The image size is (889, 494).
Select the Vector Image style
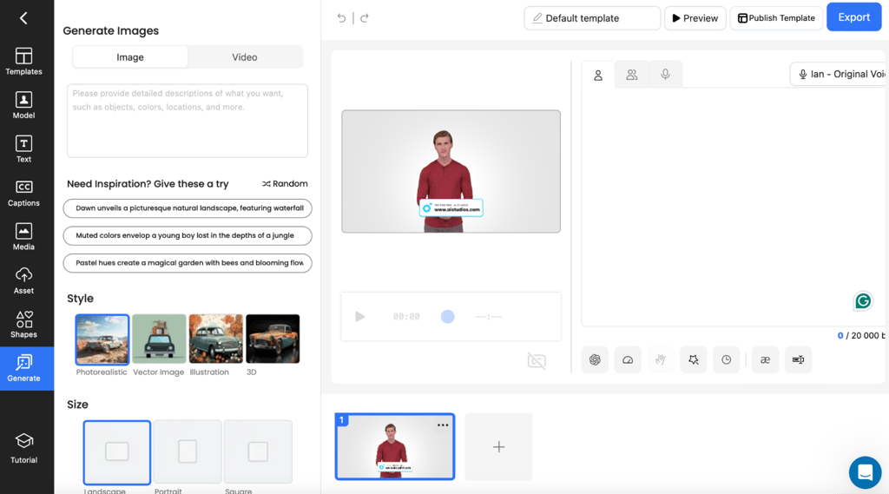(x=160, y=339)
